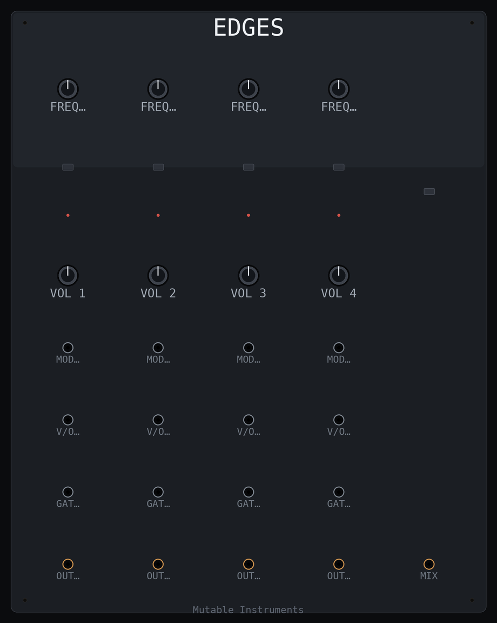Click the VOL 1 knob
This screenshot has height=623, width=497.
(x=68, y=275)
